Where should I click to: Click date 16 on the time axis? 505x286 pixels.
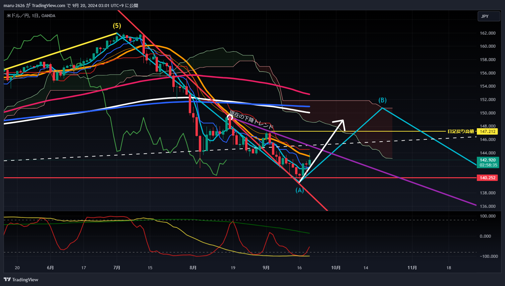(299, 268)
